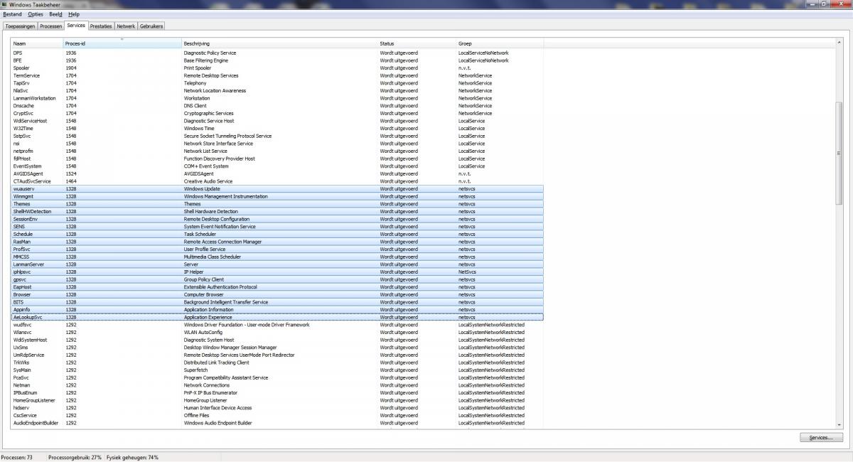Open the Opties menu
853x462 pixels.
coord(36,14)
